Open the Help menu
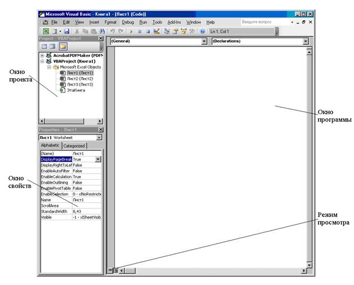Viewport: 354px width, 285px height. 210,22
